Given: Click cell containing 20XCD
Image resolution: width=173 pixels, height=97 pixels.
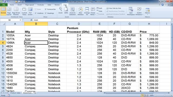Looking at the screenshot, I should click(x=129, y=88).
